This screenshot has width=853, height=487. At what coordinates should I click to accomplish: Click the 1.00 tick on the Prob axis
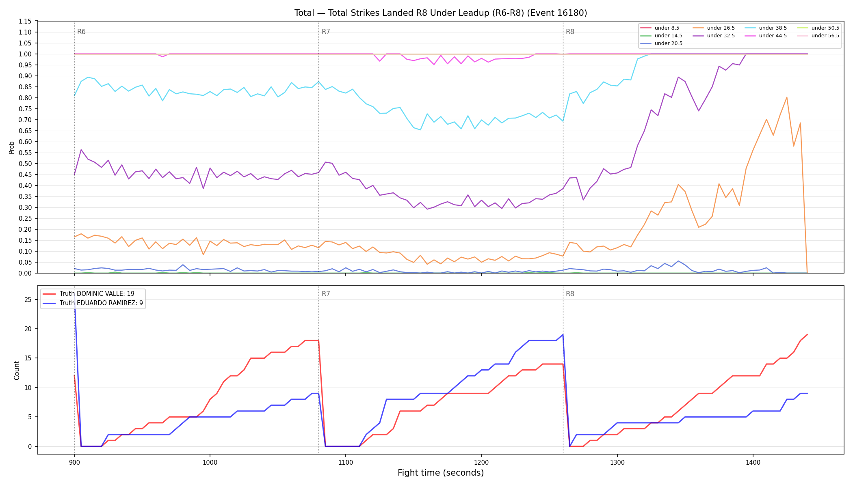pos(25,54)
